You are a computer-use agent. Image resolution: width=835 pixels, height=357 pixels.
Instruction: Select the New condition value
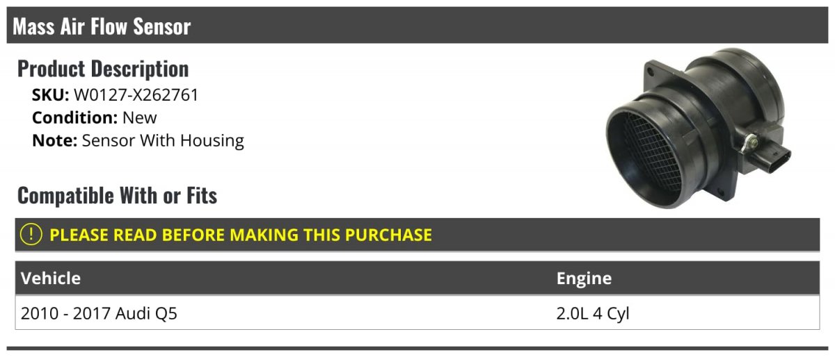point(140,117)
